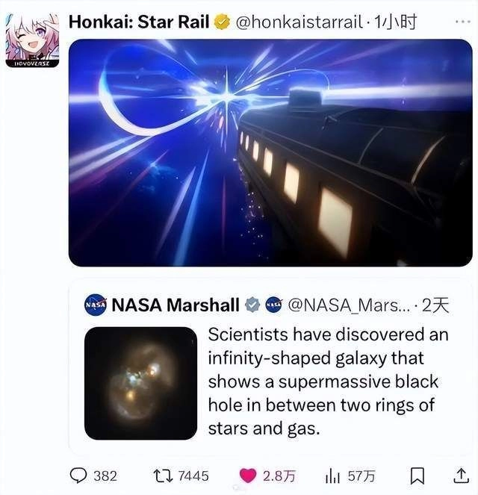The width and height of the screenshot is (478, 495).
Task: Open the three-dot more options menu
Action: (462, 22)
